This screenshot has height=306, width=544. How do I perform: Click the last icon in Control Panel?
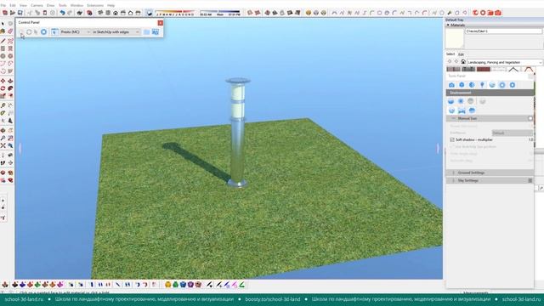[155, 32]
